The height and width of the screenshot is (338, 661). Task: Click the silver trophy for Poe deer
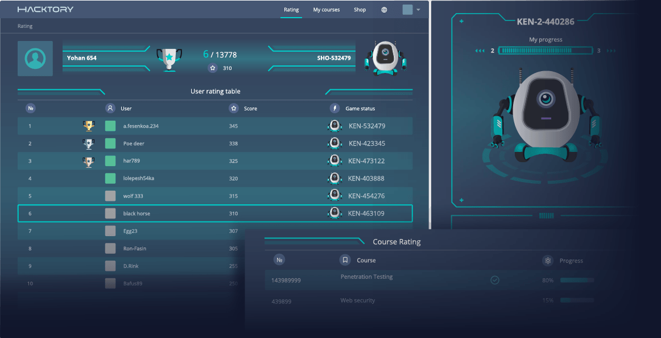click(89, 144)
